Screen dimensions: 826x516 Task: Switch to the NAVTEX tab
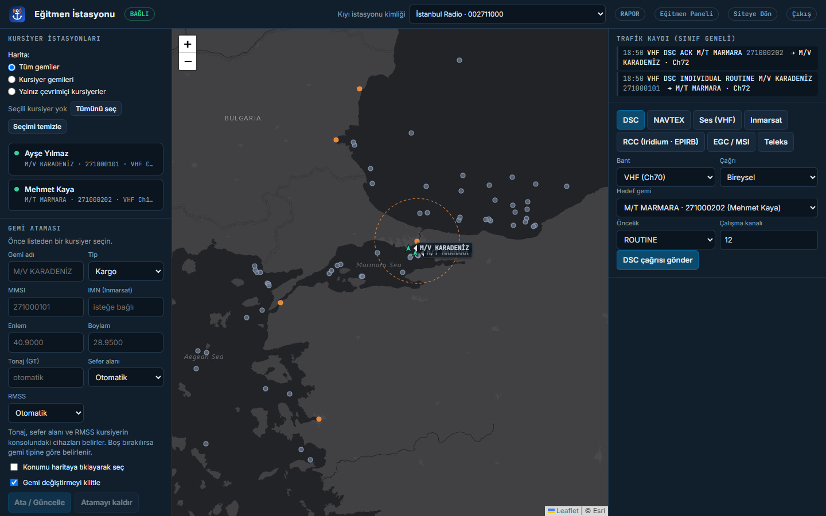click(669, 120)
